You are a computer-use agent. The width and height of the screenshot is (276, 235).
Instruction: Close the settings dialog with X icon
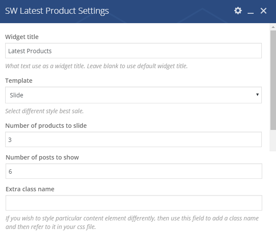264,11
